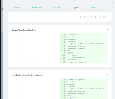The image size is (115, 99).
Task: Select the DIFF tab
Action: tap(77, 8)
